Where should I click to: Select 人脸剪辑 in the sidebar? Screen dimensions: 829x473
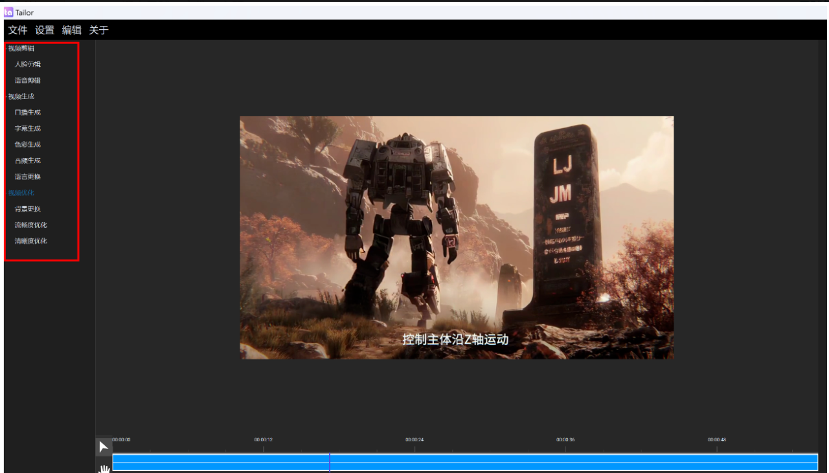point(28,65)
